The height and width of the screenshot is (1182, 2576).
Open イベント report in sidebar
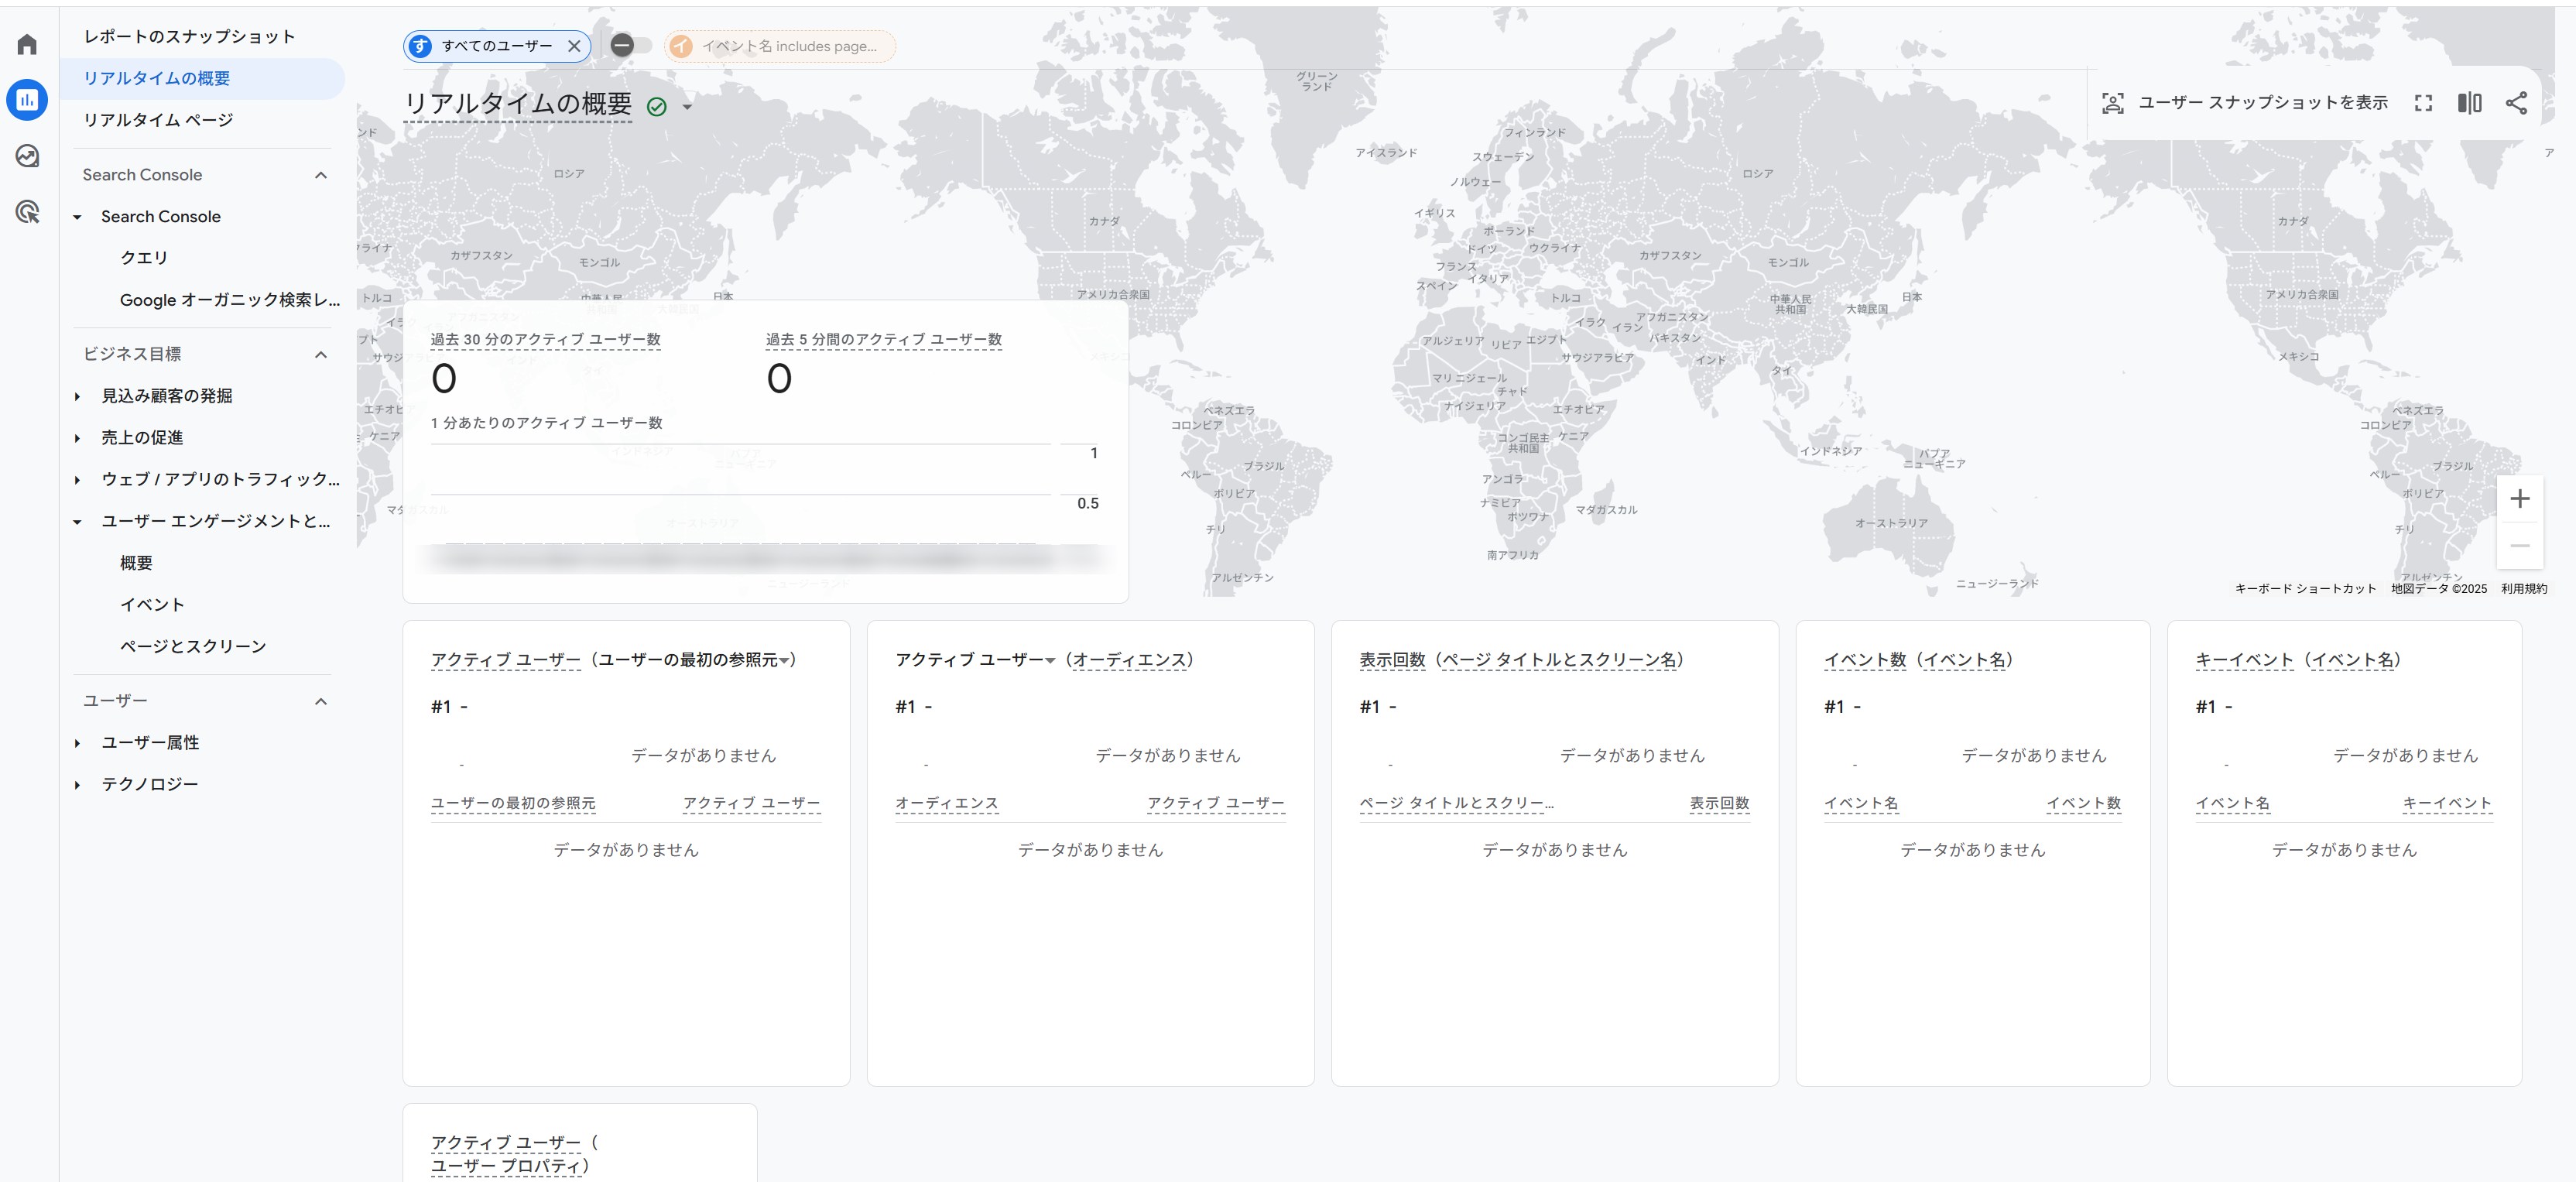(152, 605)
